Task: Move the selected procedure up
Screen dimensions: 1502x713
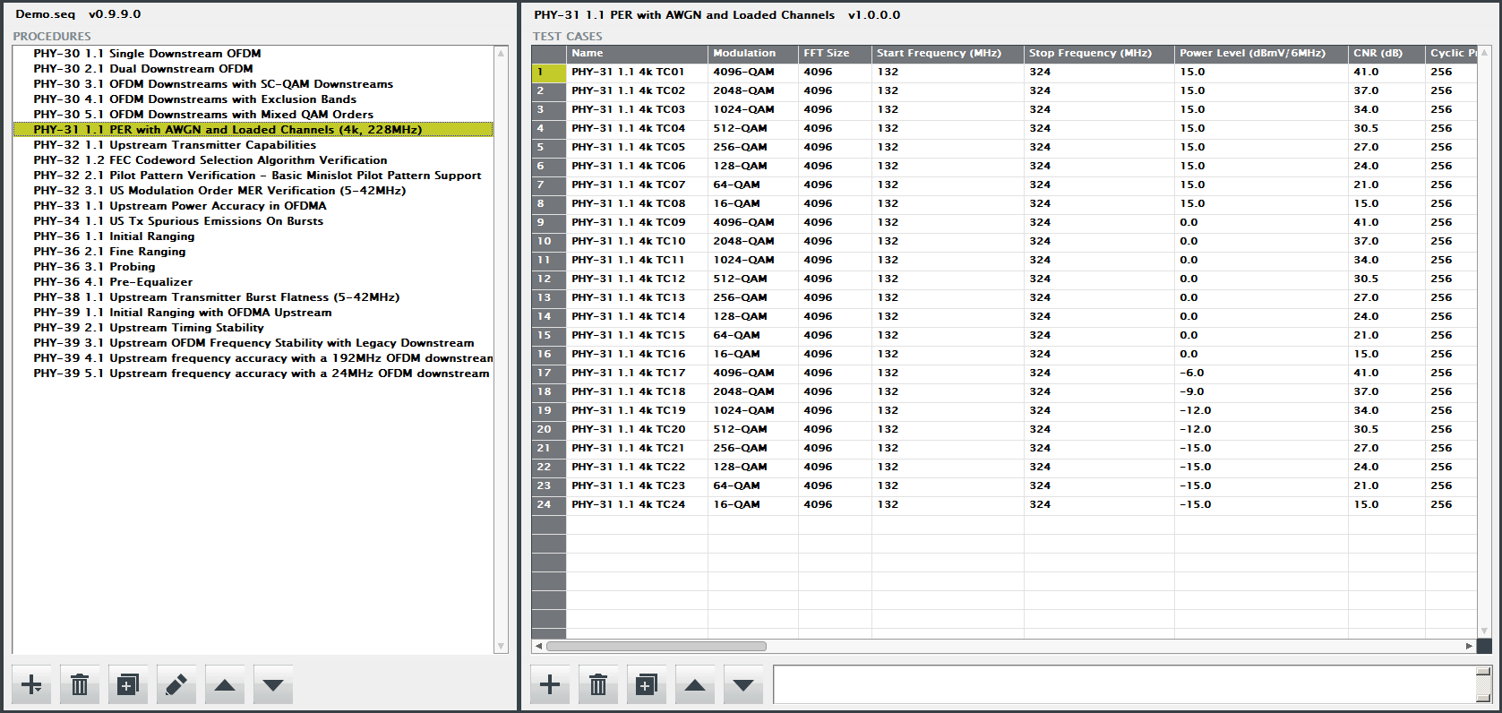Action: 225,685
